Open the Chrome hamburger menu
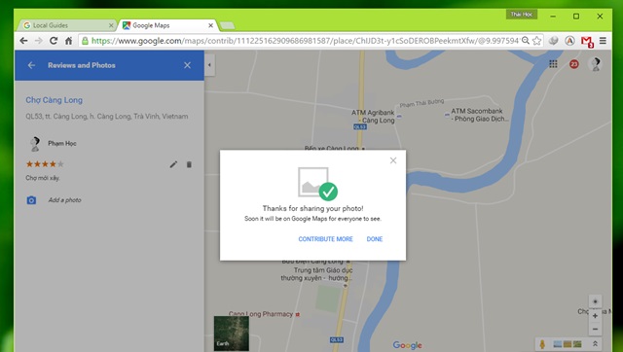623x352 pixels. tap(603, 41)
